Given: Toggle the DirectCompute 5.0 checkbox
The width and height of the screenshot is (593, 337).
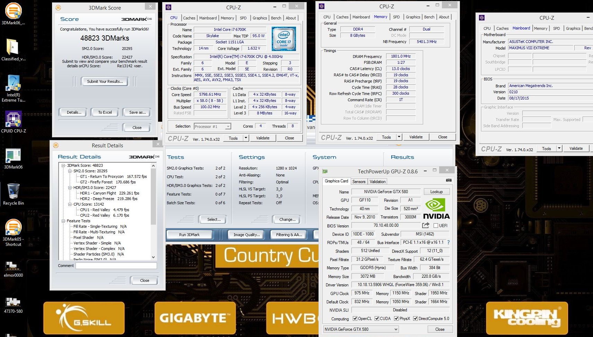Looking at the screenshot, I should [x=415, y=319].
